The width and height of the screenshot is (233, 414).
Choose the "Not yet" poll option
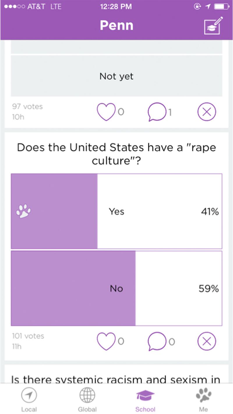(116, 76)
